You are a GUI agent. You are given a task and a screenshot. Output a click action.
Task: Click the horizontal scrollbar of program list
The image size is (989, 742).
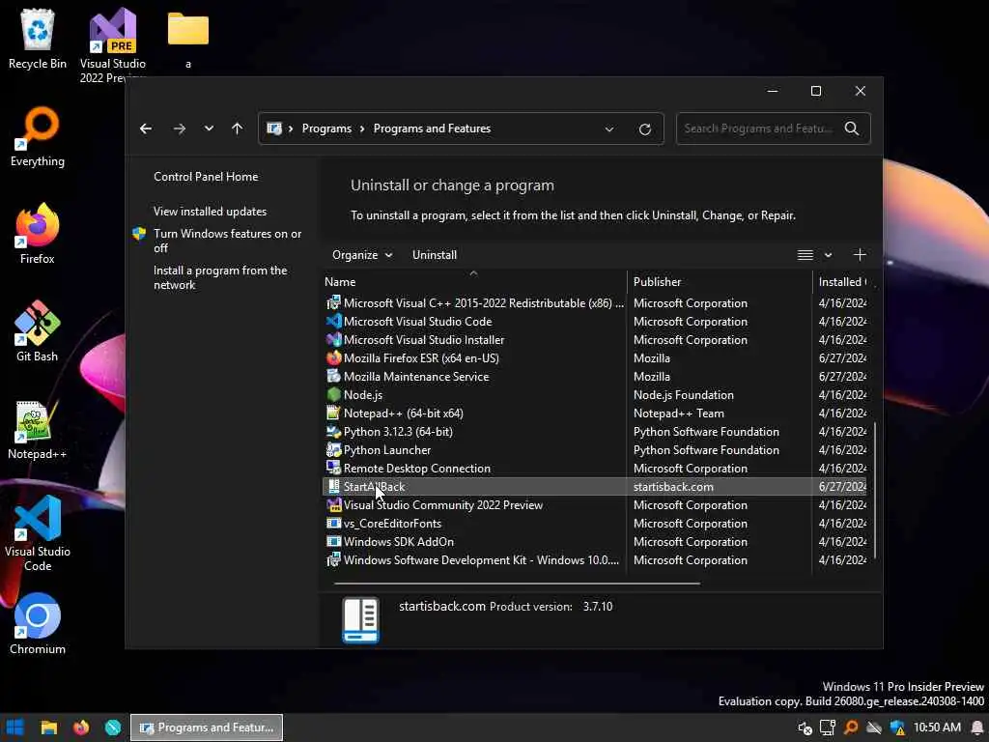pyautogui.click(x=517, y=584)
